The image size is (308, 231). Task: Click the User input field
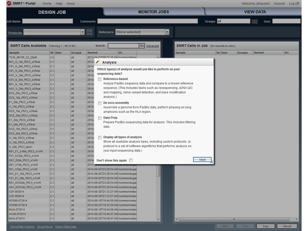pos(287,21)
